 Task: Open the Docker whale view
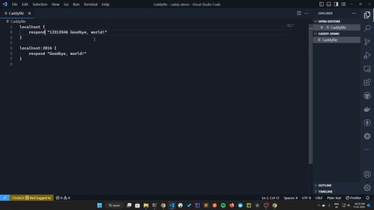point(367,109)
